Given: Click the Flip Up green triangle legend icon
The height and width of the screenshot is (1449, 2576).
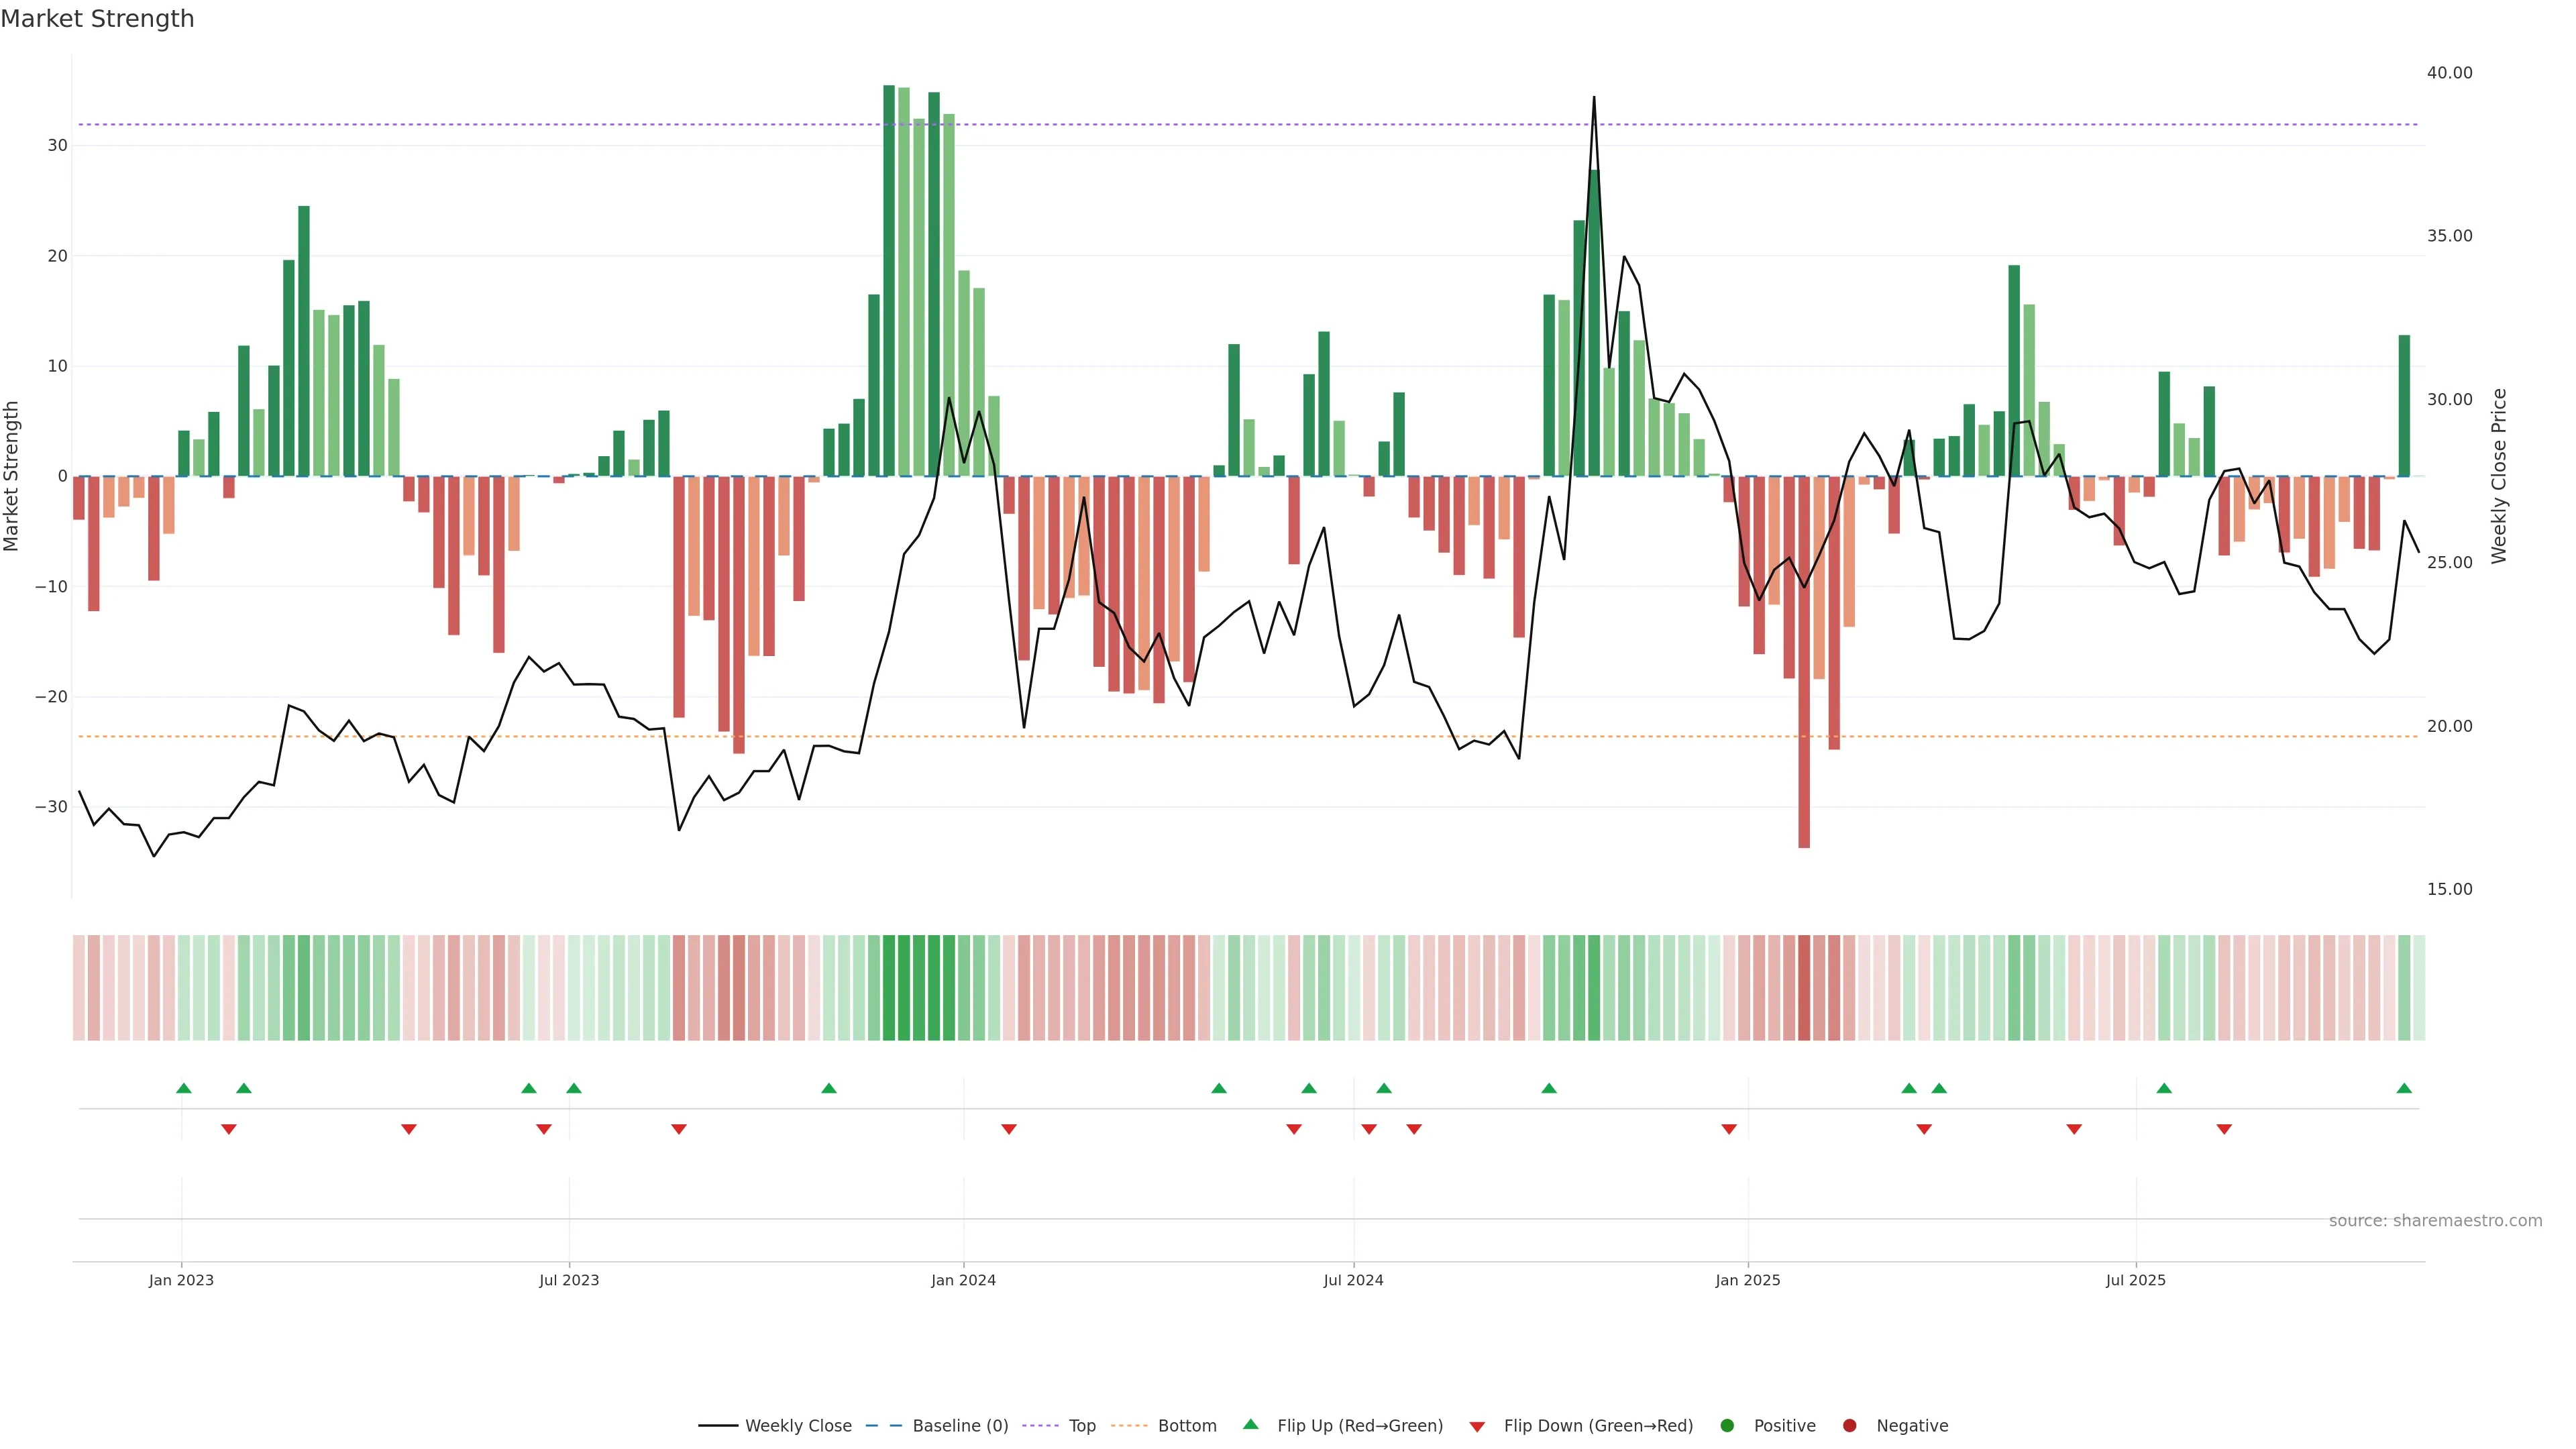Looking at the screenshot, I should coord(1250,1425).
